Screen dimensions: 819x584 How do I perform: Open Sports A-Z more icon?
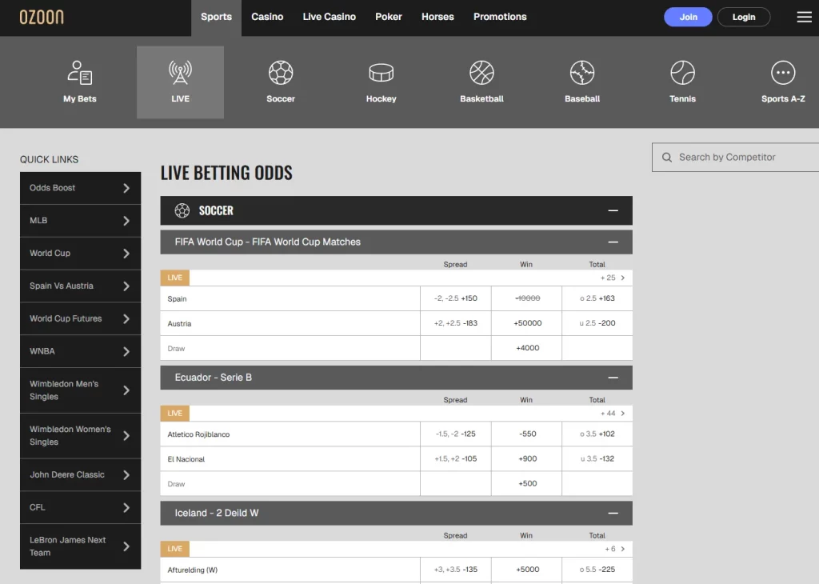pyautogui.click(x=783, y=73)
